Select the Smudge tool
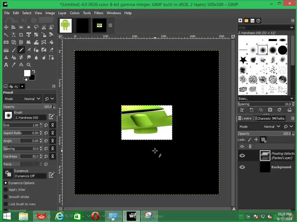The image size is (297, 222). point(29,57)
